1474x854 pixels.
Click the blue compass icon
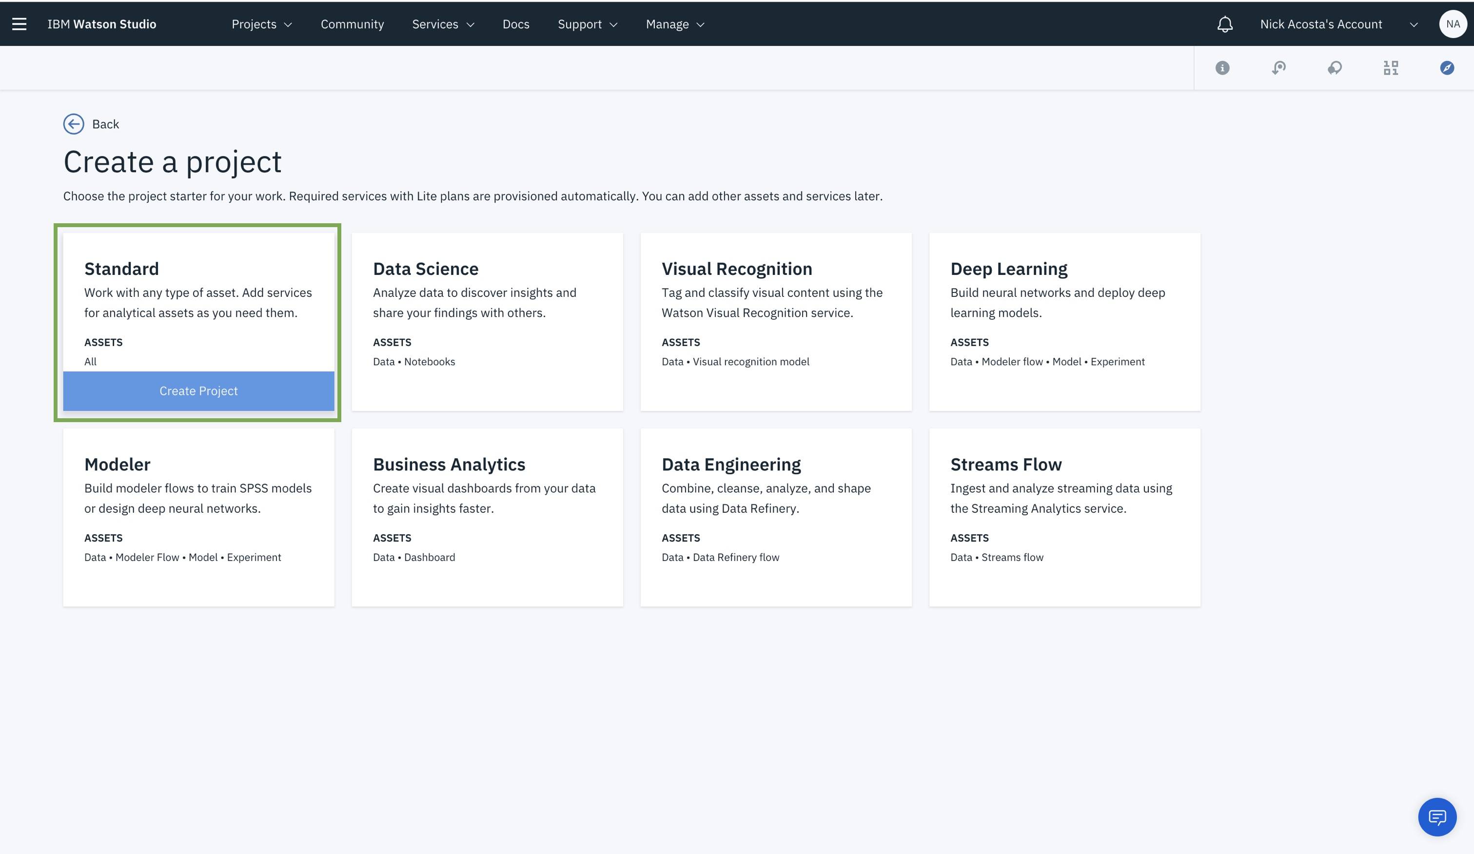[1447, 68]
